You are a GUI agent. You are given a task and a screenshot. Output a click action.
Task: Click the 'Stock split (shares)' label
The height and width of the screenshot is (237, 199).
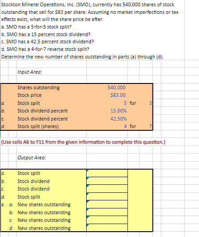38,126
